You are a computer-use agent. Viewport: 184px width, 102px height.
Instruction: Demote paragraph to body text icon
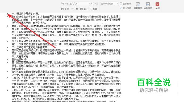click(x=97, y=4)
